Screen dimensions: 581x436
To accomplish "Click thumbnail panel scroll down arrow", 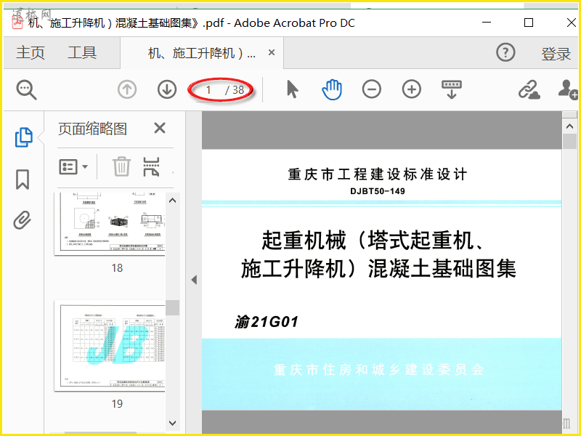I will coord(172,423).
